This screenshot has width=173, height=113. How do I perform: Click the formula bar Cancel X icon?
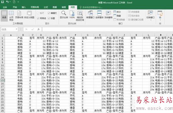click(x=26, y=29)
